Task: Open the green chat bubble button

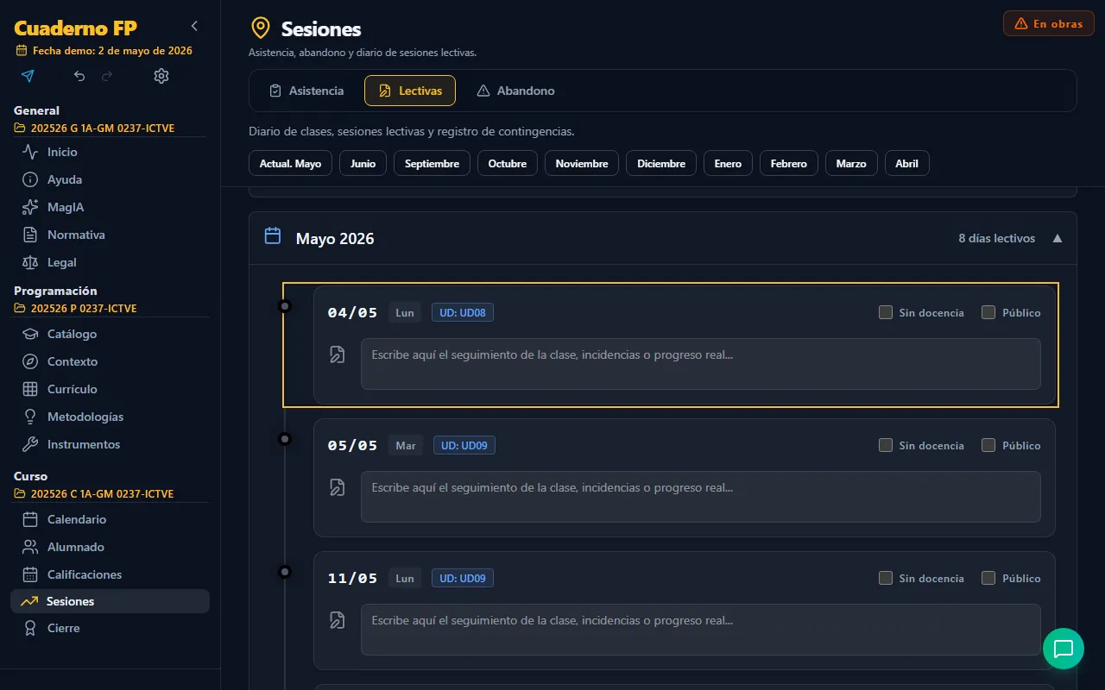Action: [x=1064, y=649]
